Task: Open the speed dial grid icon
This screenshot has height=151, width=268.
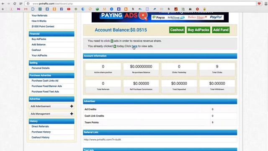Action: click(21, 4)
